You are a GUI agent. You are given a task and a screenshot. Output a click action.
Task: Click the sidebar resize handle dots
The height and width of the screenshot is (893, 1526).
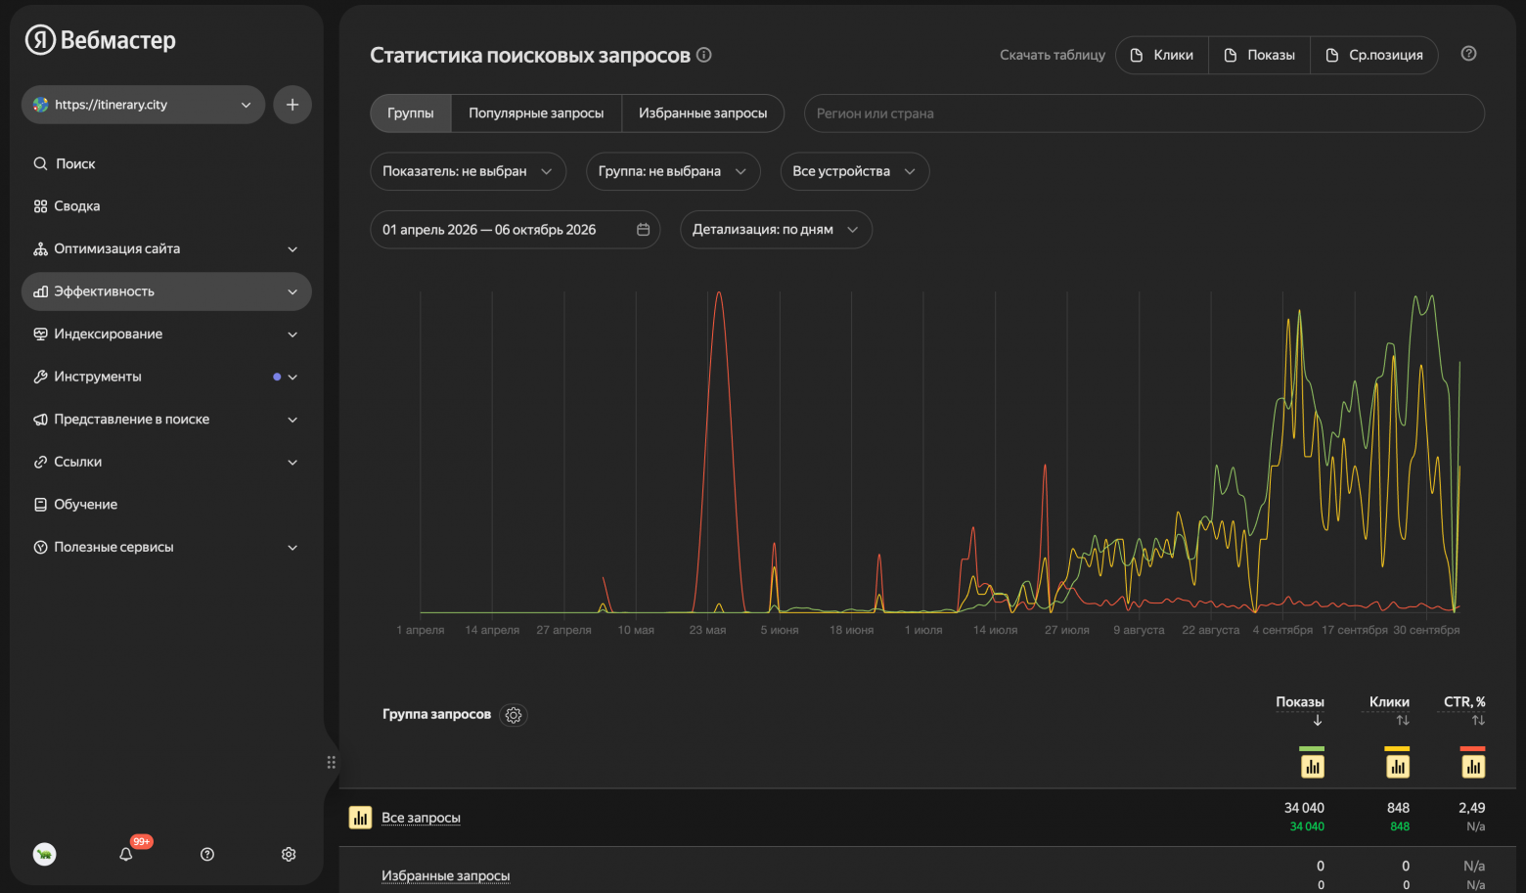332,762
